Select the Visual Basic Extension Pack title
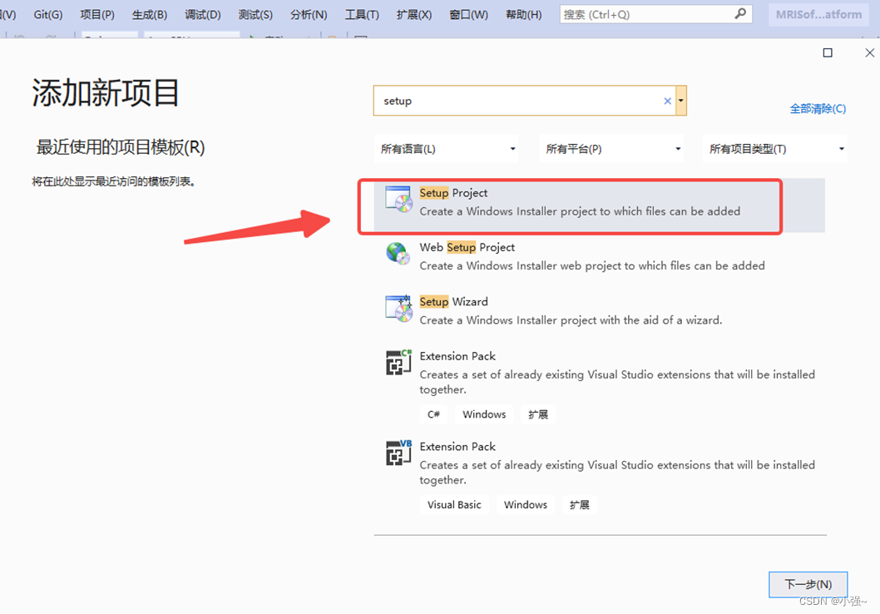Viewport: 880px width, 614px height. pos(457,447)
